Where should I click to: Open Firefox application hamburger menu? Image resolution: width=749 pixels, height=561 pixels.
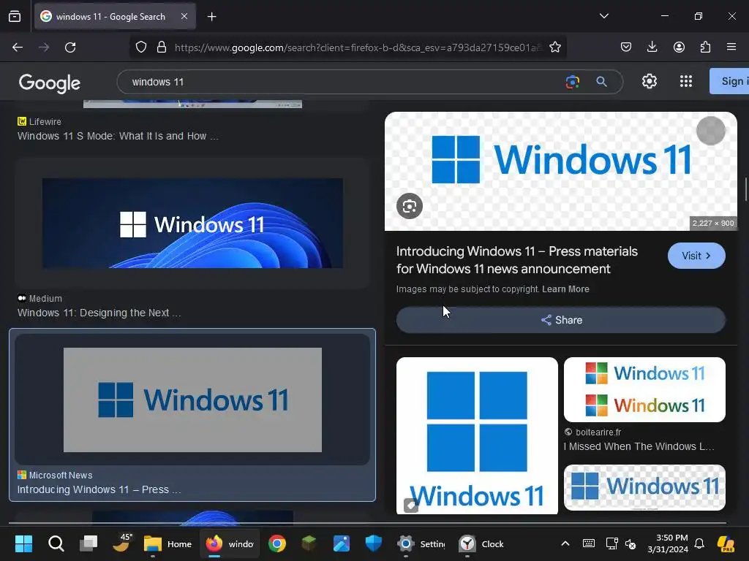(x=731, y=47)
